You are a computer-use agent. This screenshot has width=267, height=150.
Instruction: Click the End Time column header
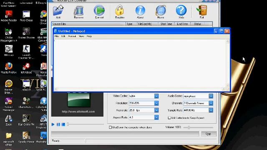coord(182,24)
